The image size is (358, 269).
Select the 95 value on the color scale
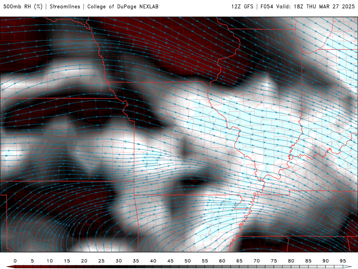[x=343, y=261]
